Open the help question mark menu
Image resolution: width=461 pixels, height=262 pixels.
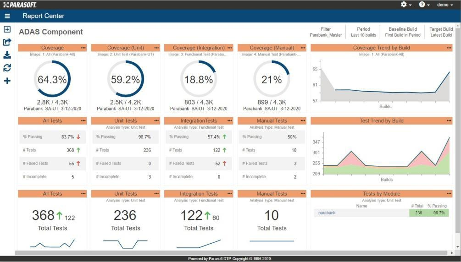(424, 5)
